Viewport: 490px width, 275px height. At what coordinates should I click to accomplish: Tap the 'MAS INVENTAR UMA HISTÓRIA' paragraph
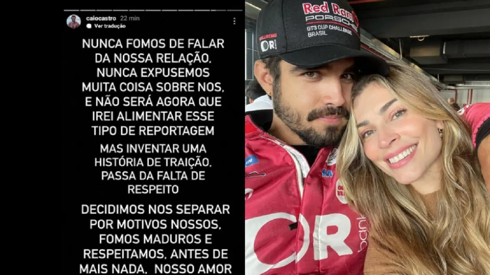click(x=153, y=169)
